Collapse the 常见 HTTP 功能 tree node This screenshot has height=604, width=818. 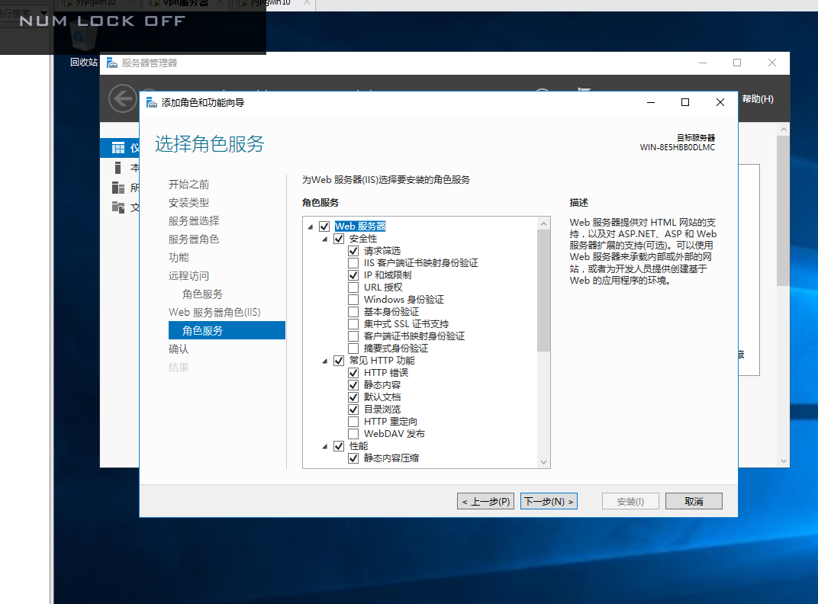325,361
